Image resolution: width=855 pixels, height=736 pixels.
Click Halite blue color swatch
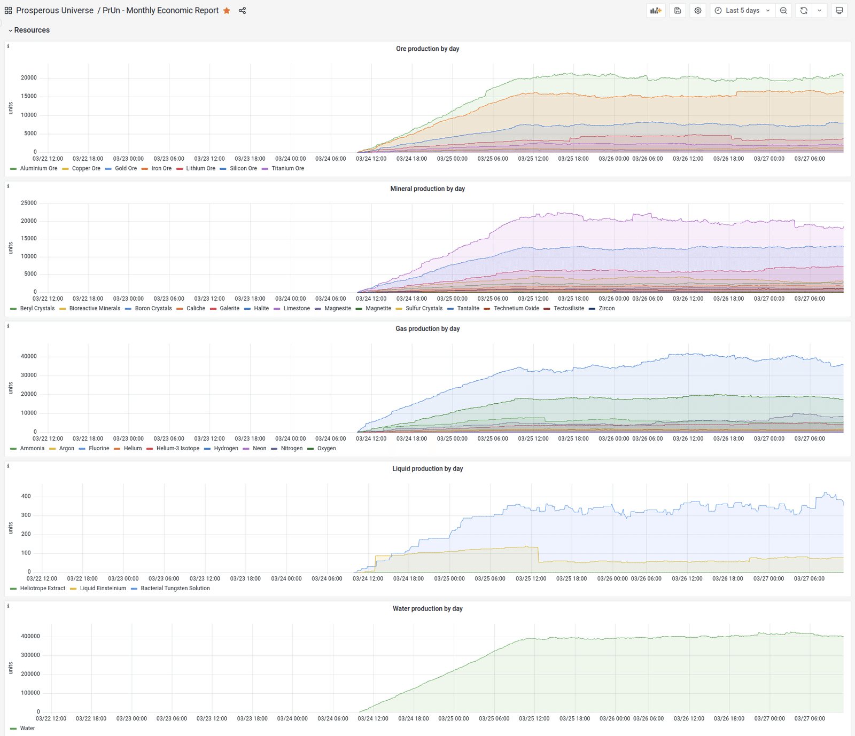tap(247, 309)
